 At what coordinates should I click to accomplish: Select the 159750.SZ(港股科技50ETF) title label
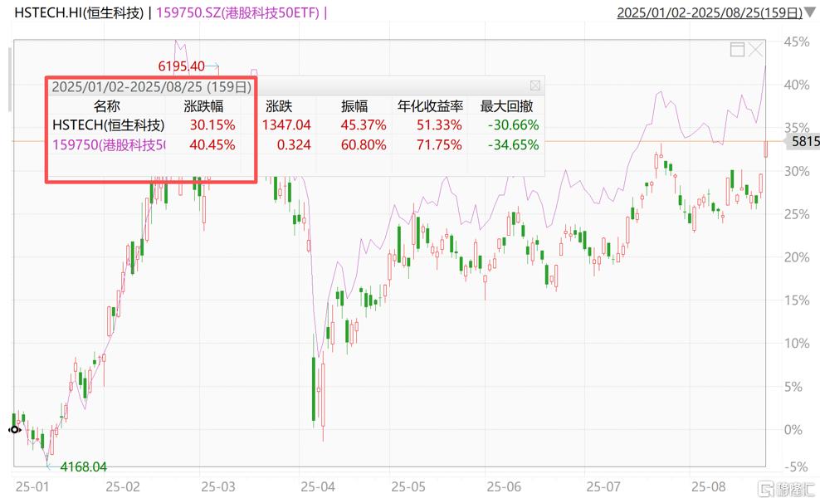pyautogui.click(x=238, y=12)
